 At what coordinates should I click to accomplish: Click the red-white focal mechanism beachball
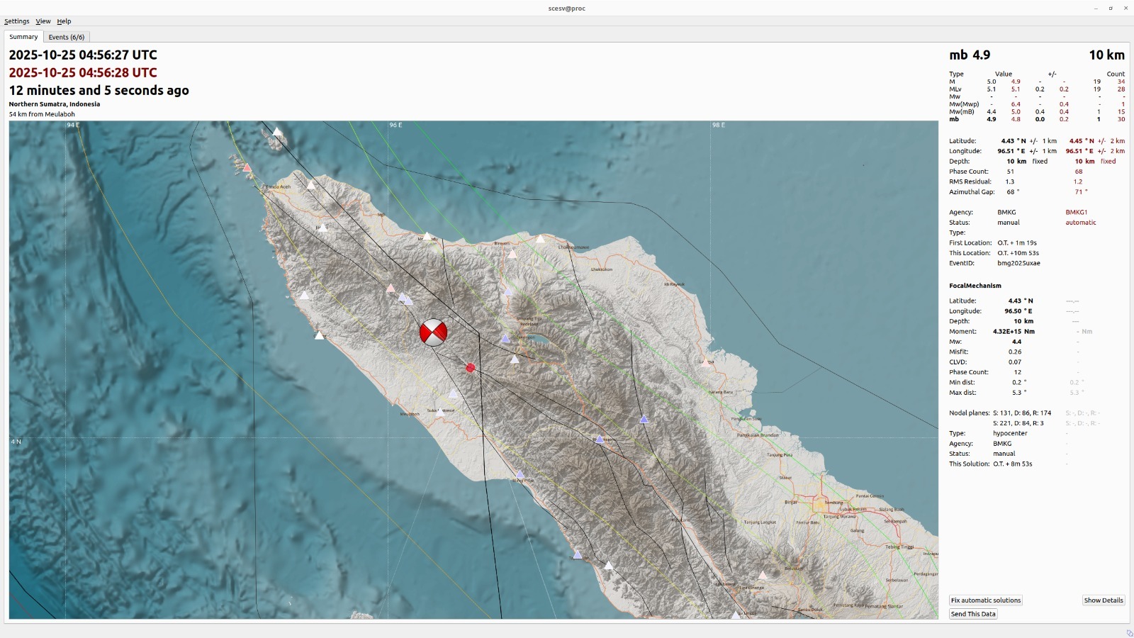[x=433, y=332]
